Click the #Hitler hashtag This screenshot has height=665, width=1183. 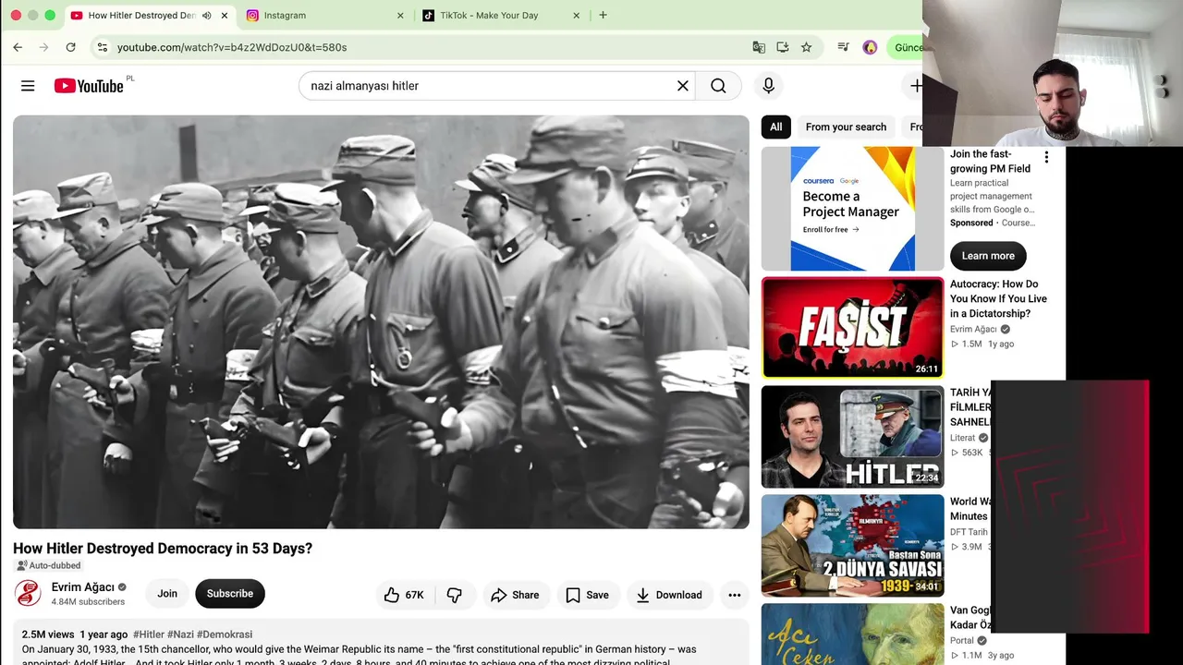[x=149, y=635]
